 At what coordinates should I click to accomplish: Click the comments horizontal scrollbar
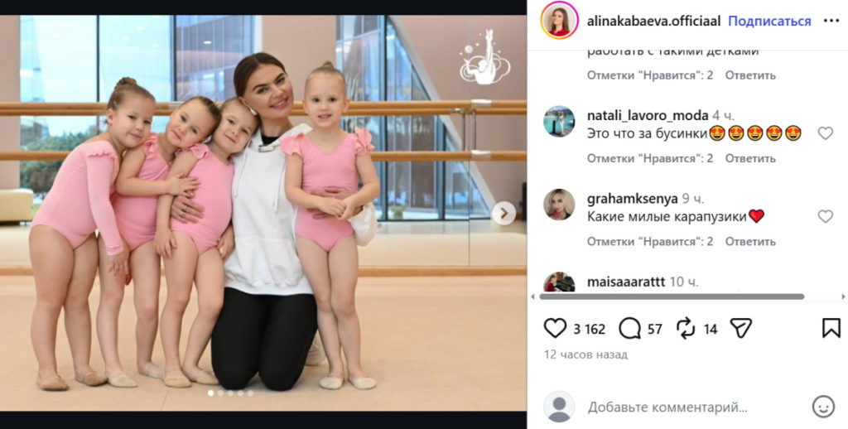click(671, 296)
